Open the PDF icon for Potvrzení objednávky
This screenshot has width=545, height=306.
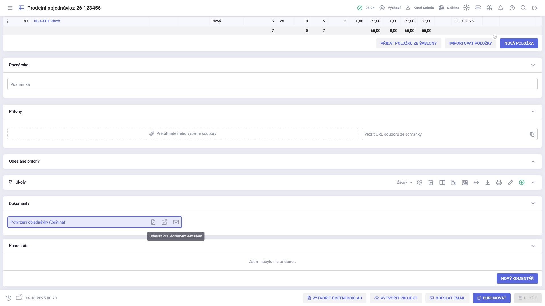[153, 222]
